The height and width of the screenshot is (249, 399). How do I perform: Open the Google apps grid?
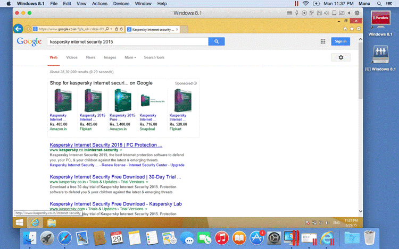323,41
